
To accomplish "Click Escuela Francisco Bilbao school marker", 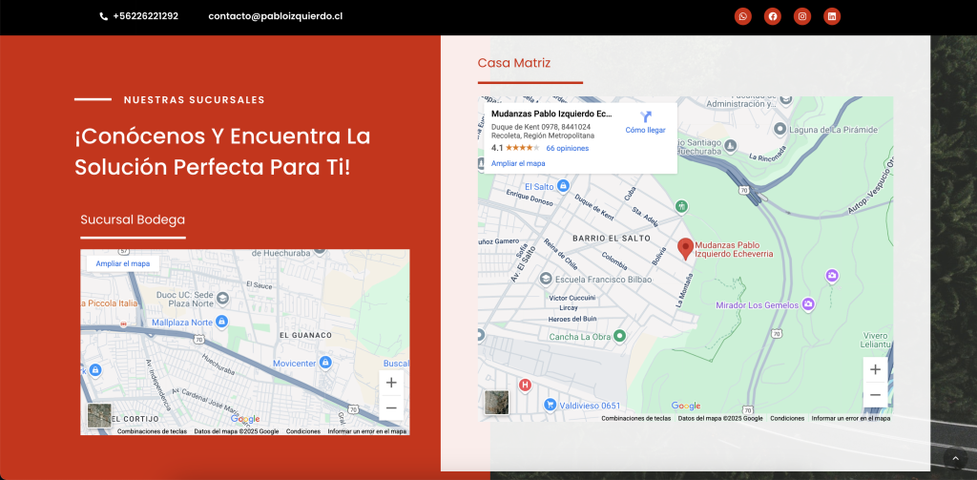I will pos(545,279).
